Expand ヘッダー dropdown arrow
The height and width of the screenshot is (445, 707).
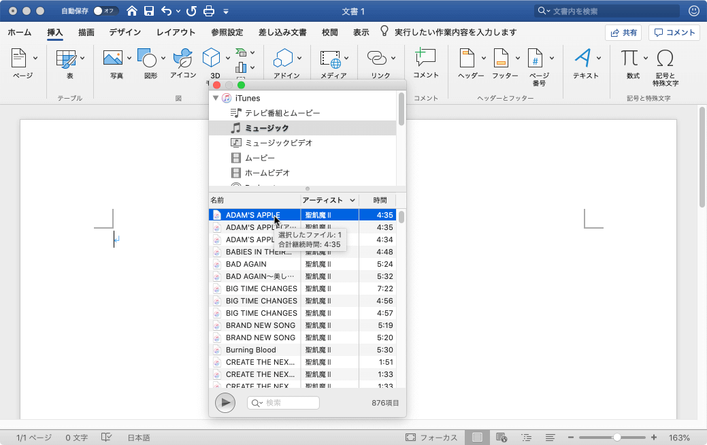(x=483, y=58)
